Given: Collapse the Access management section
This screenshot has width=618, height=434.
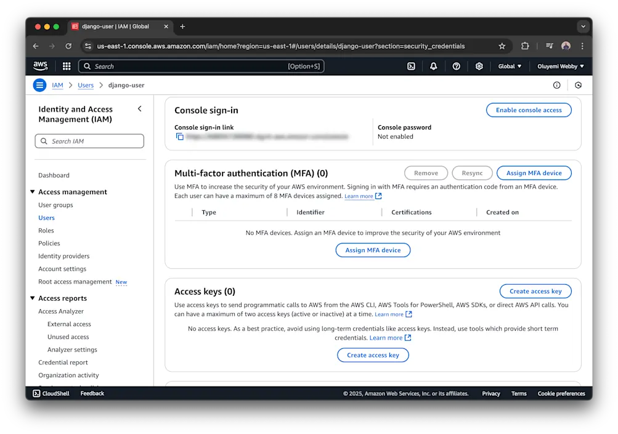Looking at the screenshot, I should [x=33, y=192].
